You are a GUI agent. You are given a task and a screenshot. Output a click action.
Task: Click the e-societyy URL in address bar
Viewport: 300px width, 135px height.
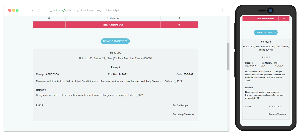point(86,10)
